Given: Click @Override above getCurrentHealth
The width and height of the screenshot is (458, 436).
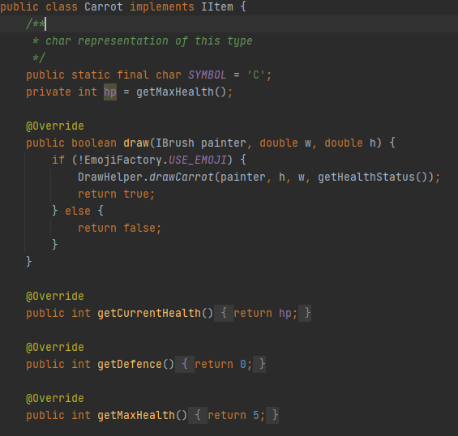Looking at the screenshot, I should pyautogui.click(x=55, y=297).
